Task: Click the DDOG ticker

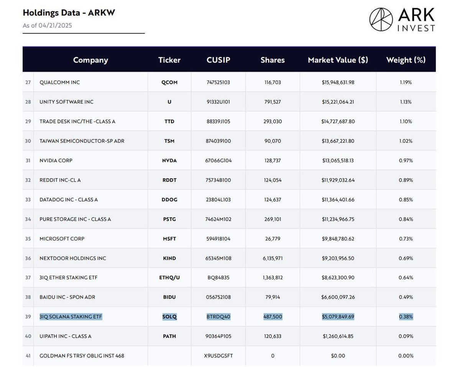Action: [169, 200]
